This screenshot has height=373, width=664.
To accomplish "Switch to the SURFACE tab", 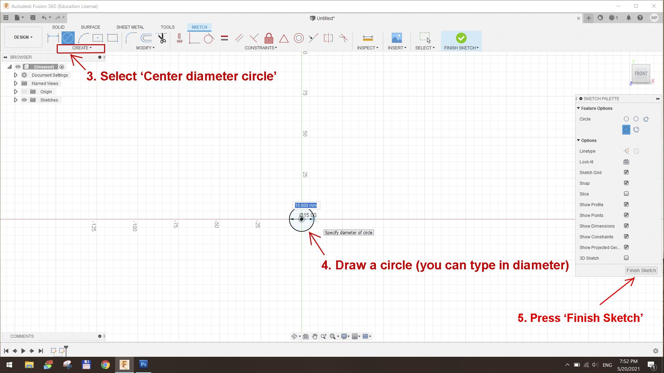I will click(90, 27).
